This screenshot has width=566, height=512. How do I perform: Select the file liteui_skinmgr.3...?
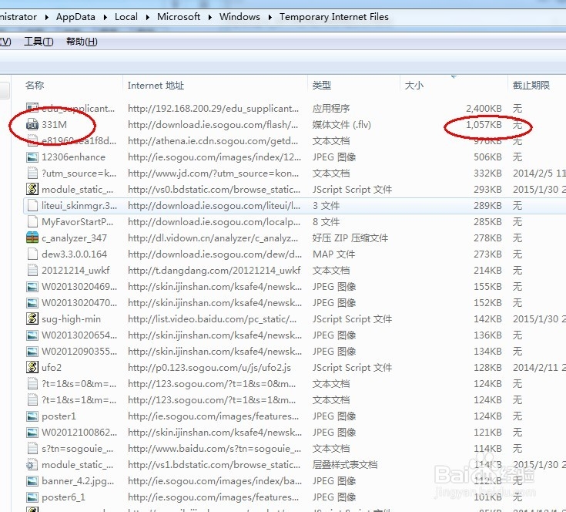pos(79,206)
